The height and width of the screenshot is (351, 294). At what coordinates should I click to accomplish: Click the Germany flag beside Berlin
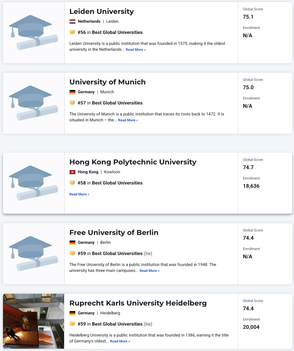tap(72, 242)
